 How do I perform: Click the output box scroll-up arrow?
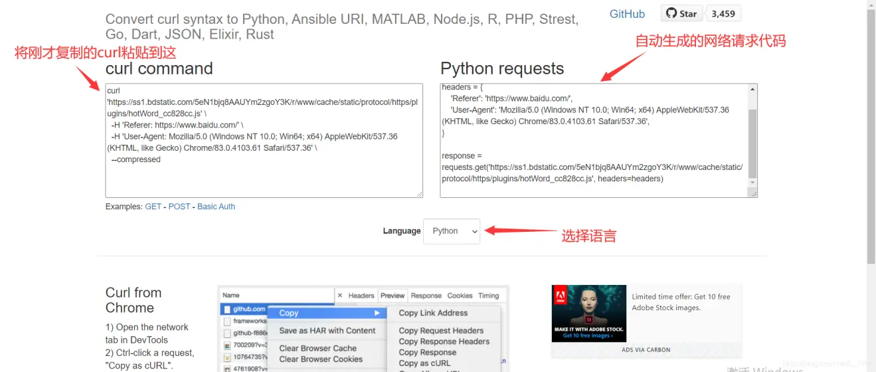752,89
